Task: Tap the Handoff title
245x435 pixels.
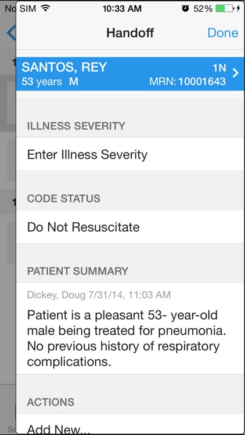Action: tap(130, 33)
